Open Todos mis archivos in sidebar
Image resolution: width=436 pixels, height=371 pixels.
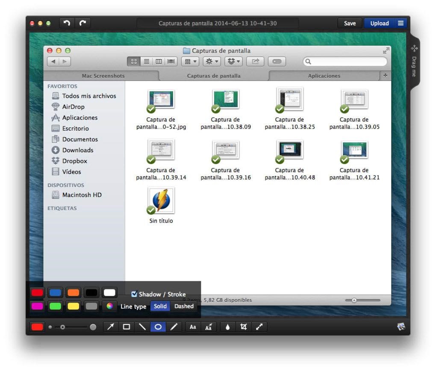click(84, 96)
